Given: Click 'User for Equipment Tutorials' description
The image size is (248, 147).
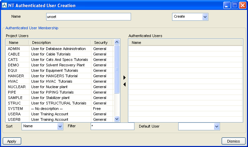Looking at the screenshot, I should [x=55, y=70].
